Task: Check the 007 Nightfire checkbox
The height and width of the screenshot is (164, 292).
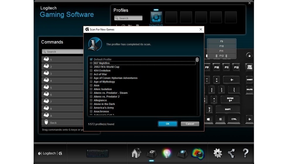Action: click(91, 63)
